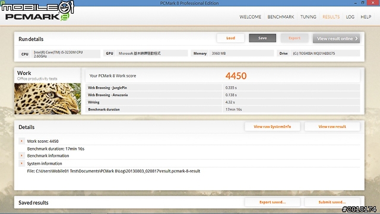Click Benchmark duration: 17min 16s detail line
The height and width of the screenshot is (214, 380).
coord(55,149)
